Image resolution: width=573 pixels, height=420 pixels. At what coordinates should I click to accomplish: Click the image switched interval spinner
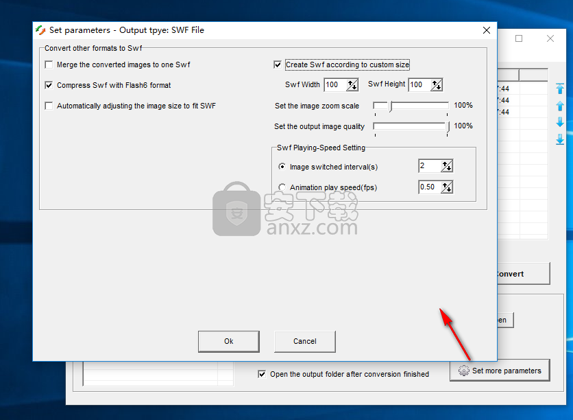click(447, 166)
